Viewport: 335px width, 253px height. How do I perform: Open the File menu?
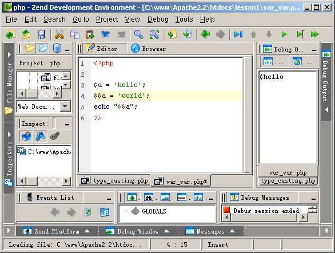(11, 19)
